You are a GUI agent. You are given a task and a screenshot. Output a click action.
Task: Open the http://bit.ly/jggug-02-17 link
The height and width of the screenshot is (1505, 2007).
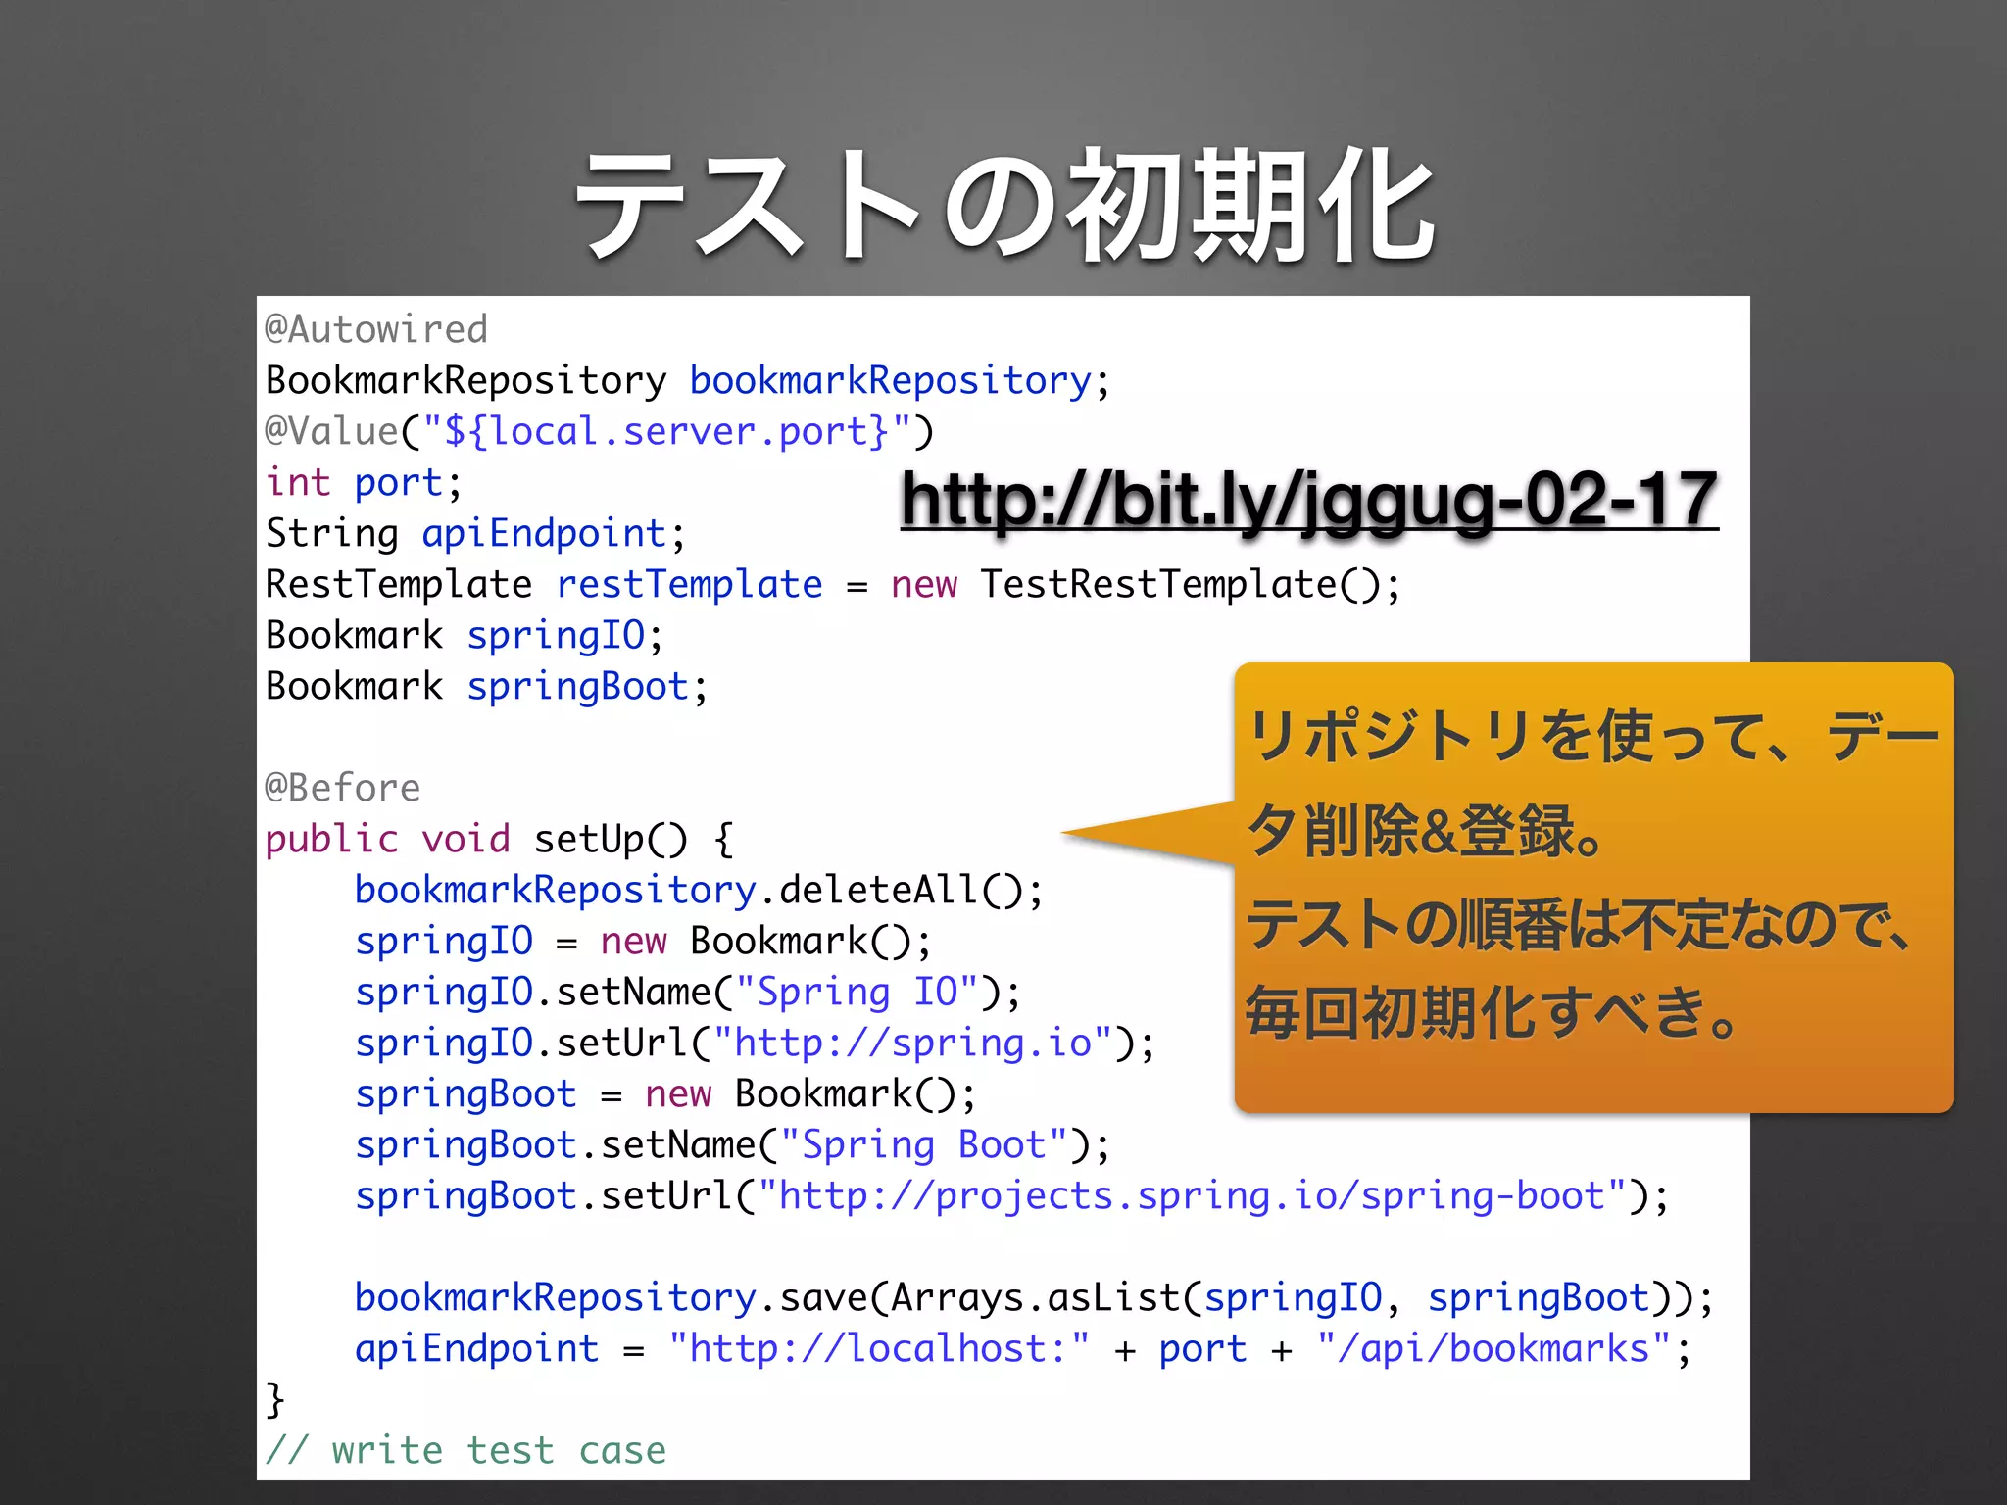click(x=1309, y=501)
